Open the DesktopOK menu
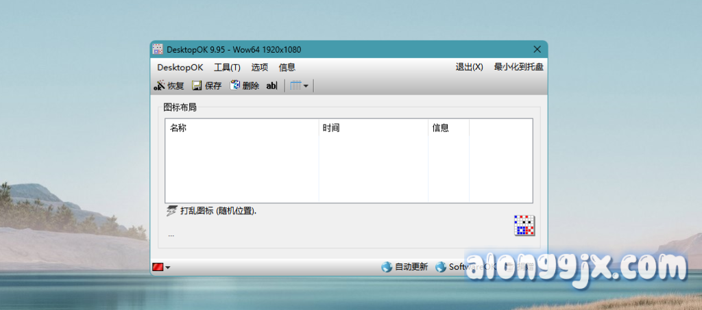 pos(180,67)
